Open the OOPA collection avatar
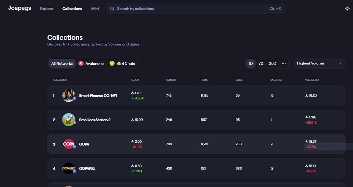 point(68,144)
